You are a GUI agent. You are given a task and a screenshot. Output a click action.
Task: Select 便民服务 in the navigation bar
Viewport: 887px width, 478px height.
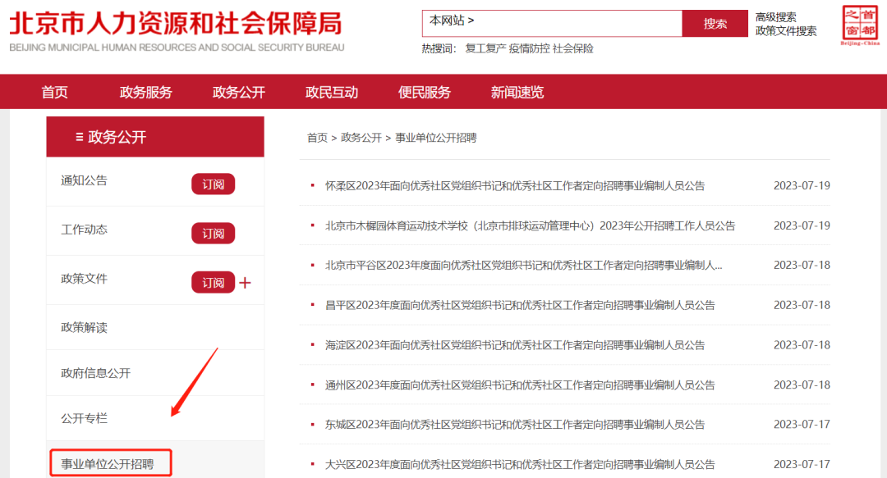(425, 92)
